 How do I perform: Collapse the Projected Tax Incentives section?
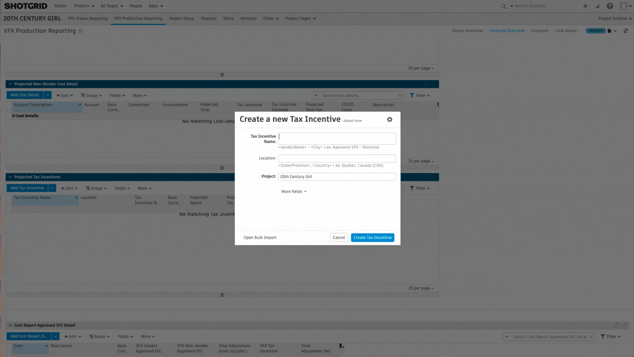(10, 177)
